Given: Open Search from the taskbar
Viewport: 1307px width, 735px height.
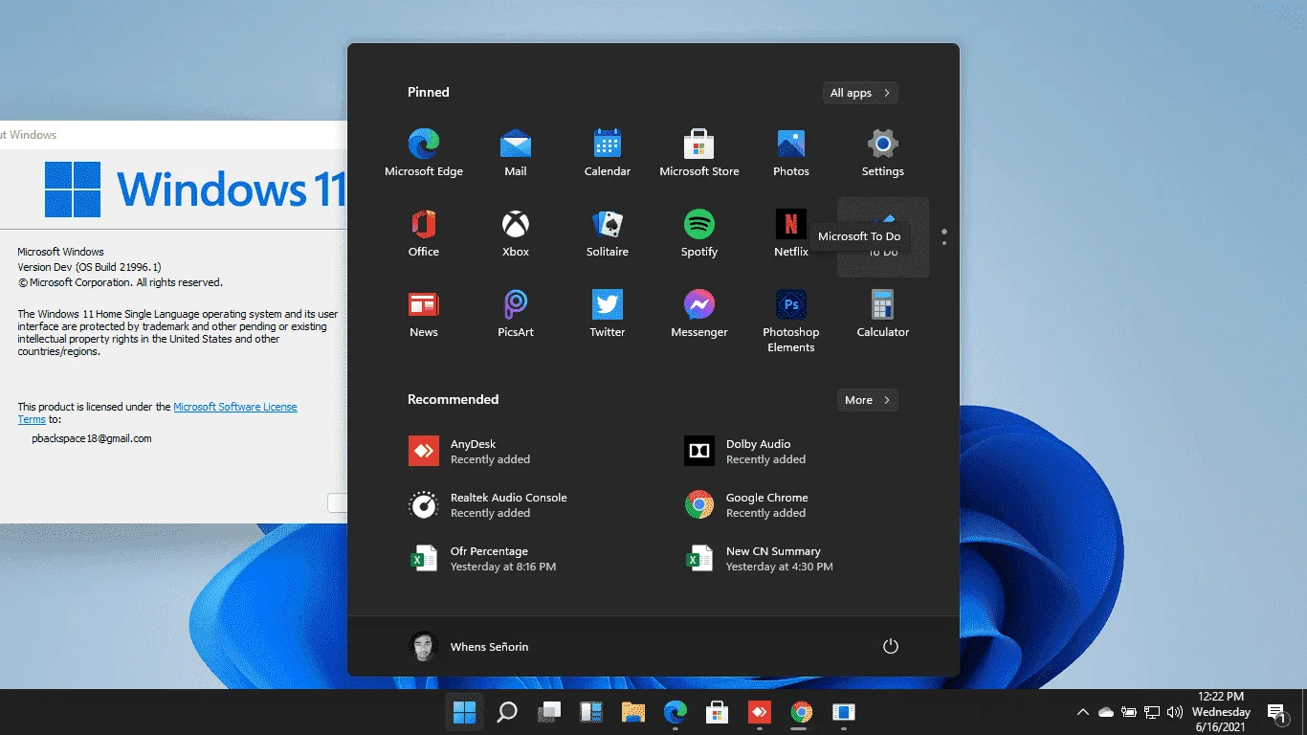Looking at the screenshot, I should click(x=507, y=712).
